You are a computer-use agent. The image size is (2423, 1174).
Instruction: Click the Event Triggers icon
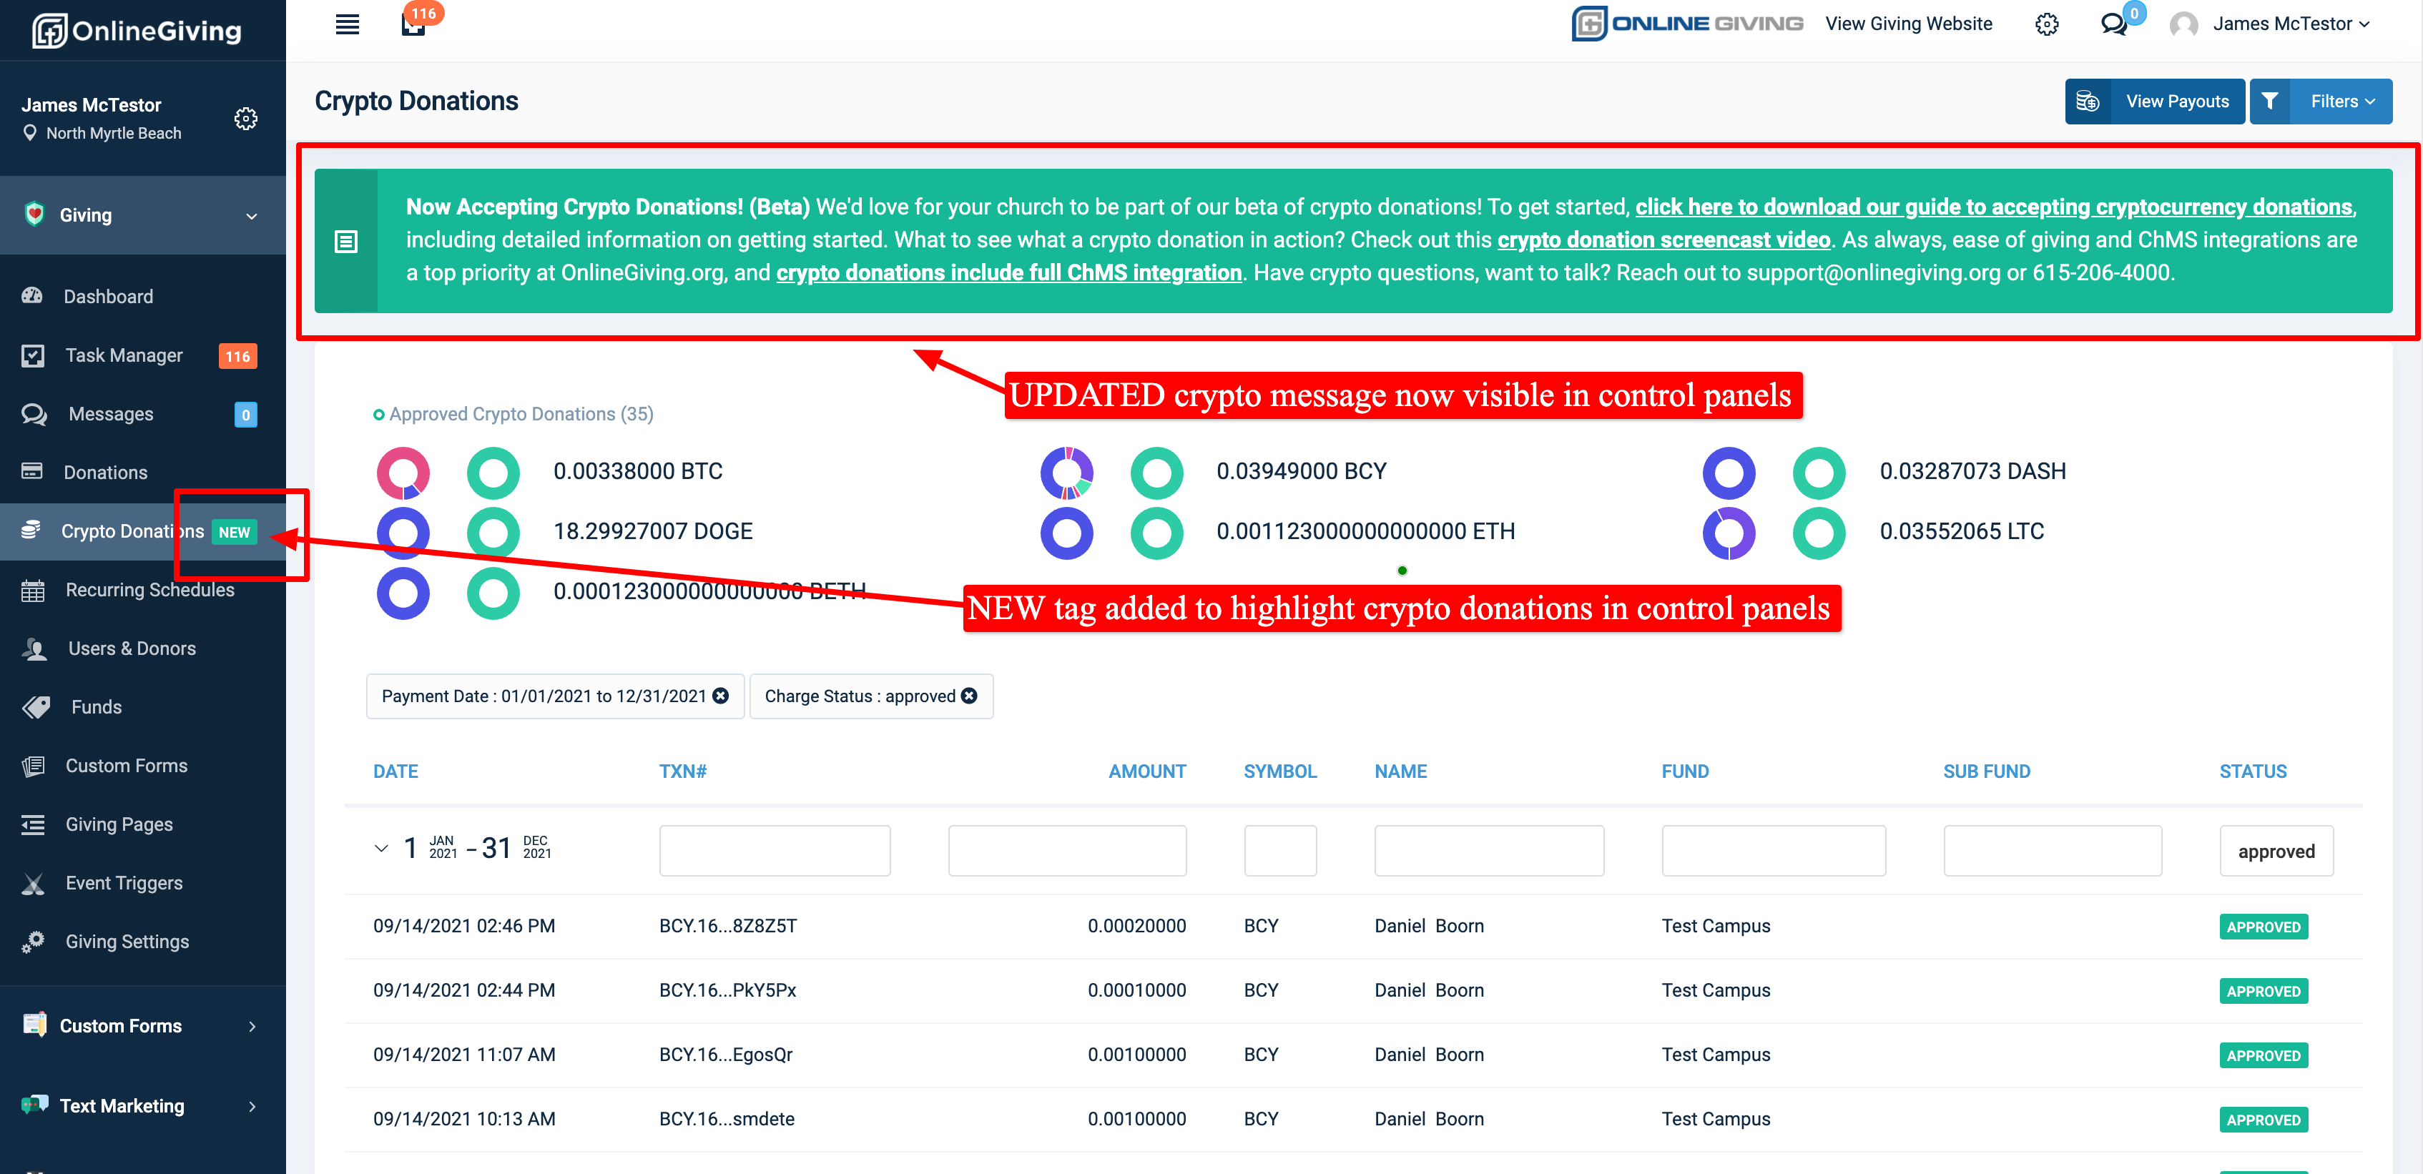(x=33, y=883)
